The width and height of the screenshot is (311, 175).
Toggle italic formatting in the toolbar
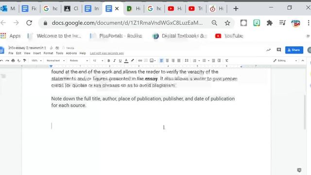115,60
